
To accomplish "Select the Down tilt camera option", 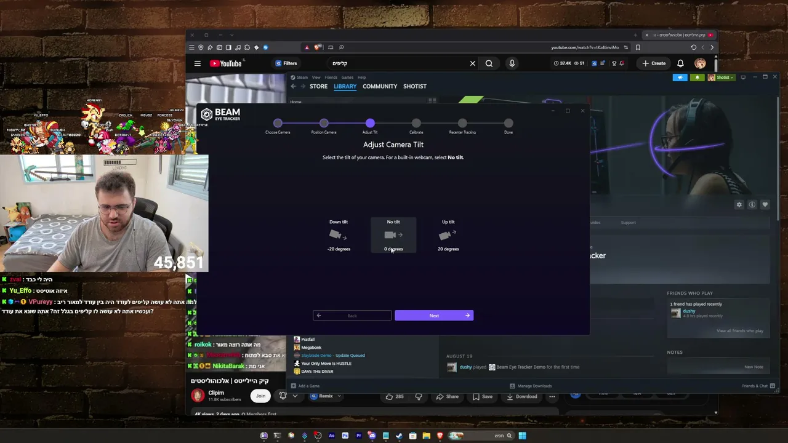I will [339, 235].
